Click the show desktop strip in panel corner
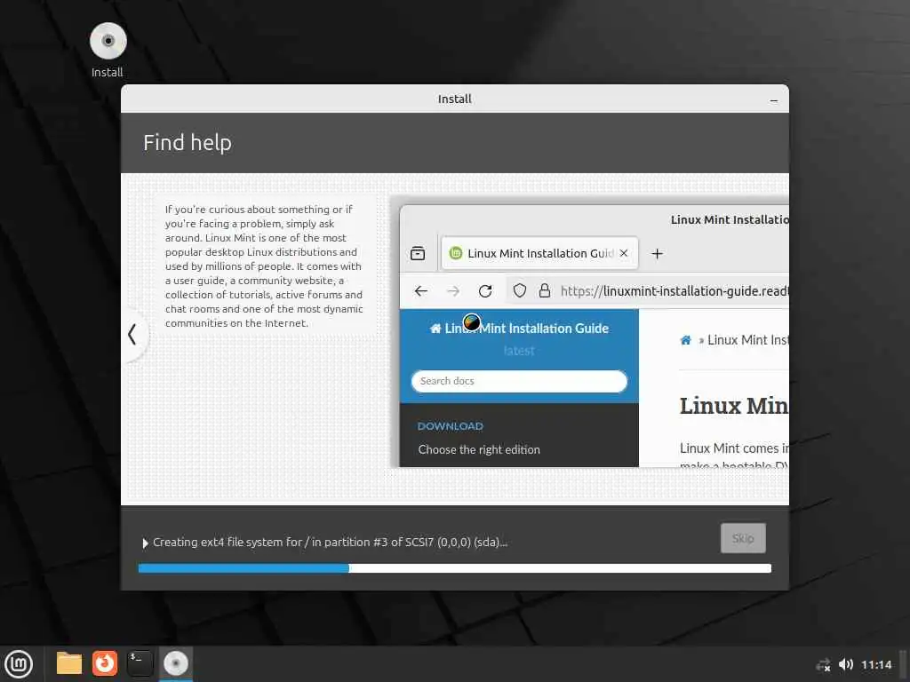 (905, 664)
